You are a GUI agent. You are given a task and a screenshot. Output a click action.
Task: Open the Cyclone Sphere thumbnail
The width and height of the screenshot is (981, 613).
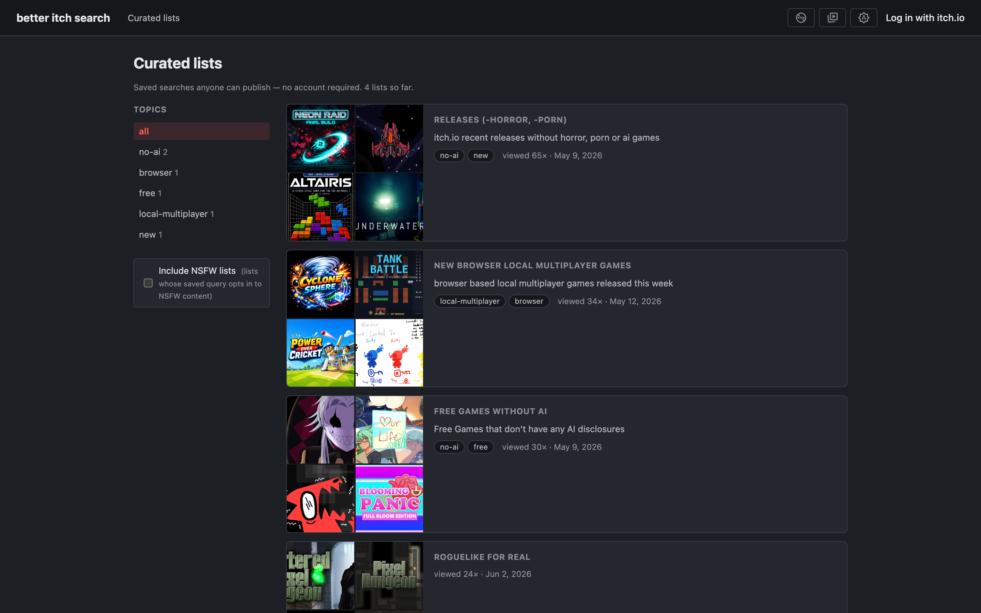(x=320, y=284)
